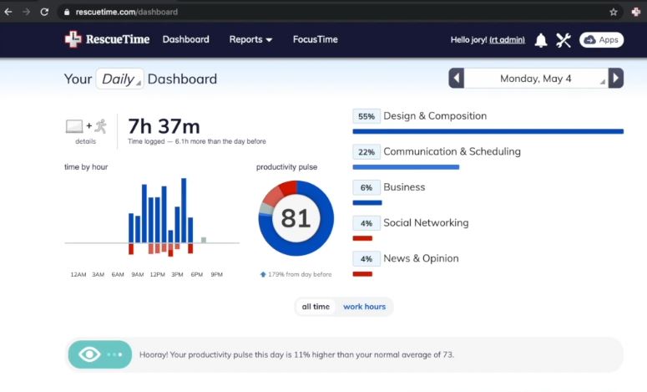Expand the Reports menu
647x392 pixels.
tap(250, 39)
